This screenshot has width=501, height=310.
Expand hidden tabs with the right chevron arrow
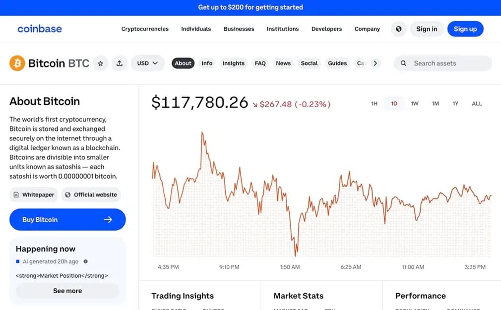(x=376, y=63)
